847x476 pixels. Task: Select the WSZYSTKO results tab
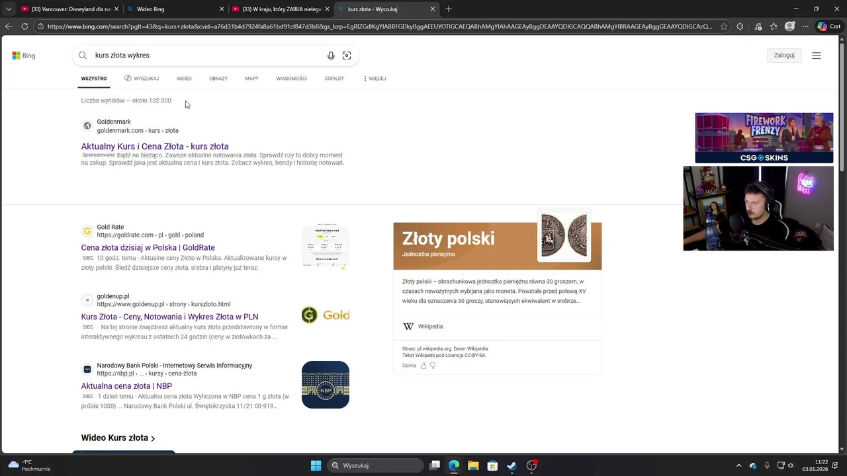[x=94, y=79]
